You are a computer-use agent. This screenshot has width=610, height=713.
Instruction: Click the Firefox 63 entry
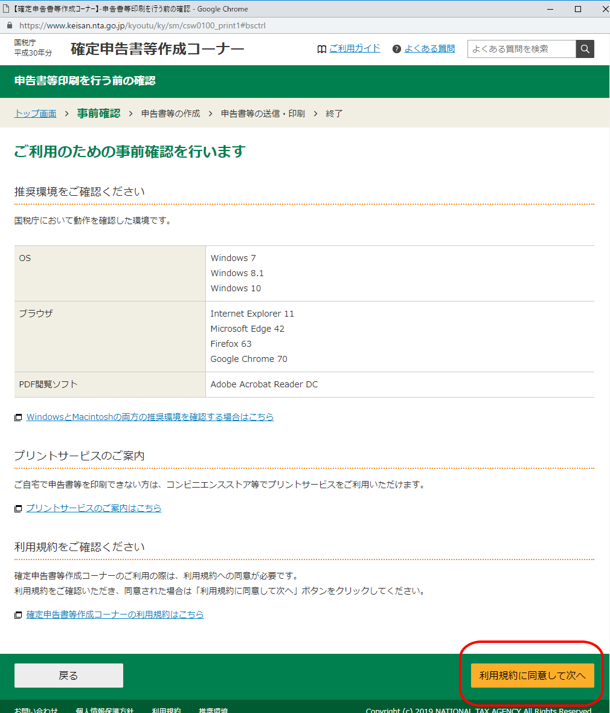231,344
